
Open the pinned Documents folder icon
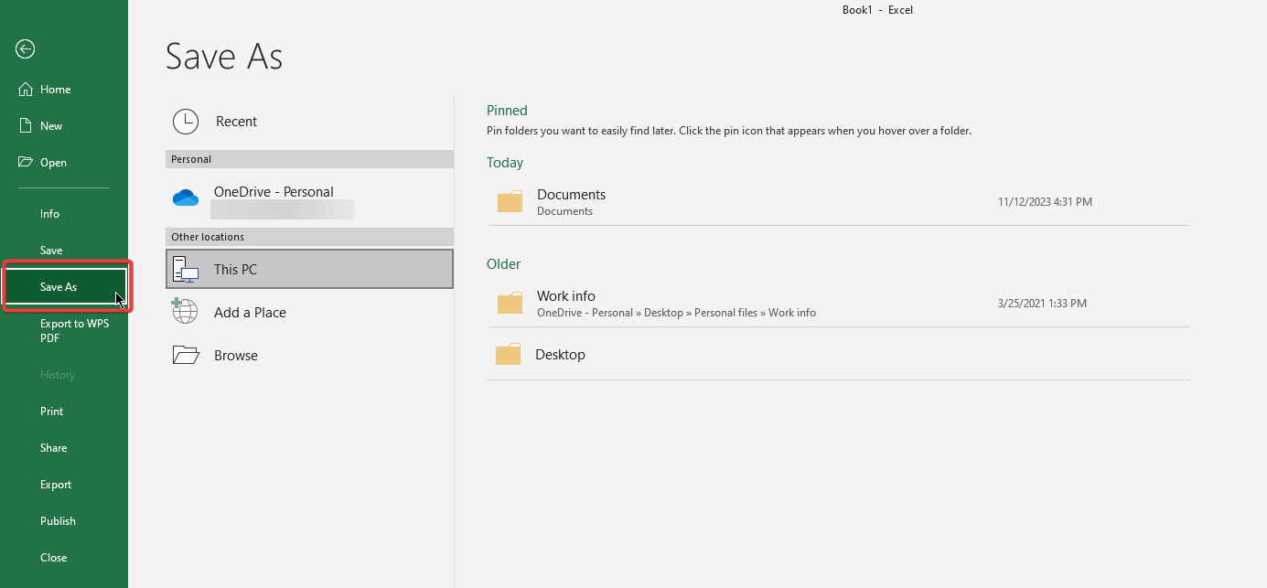tap(510, 201)
